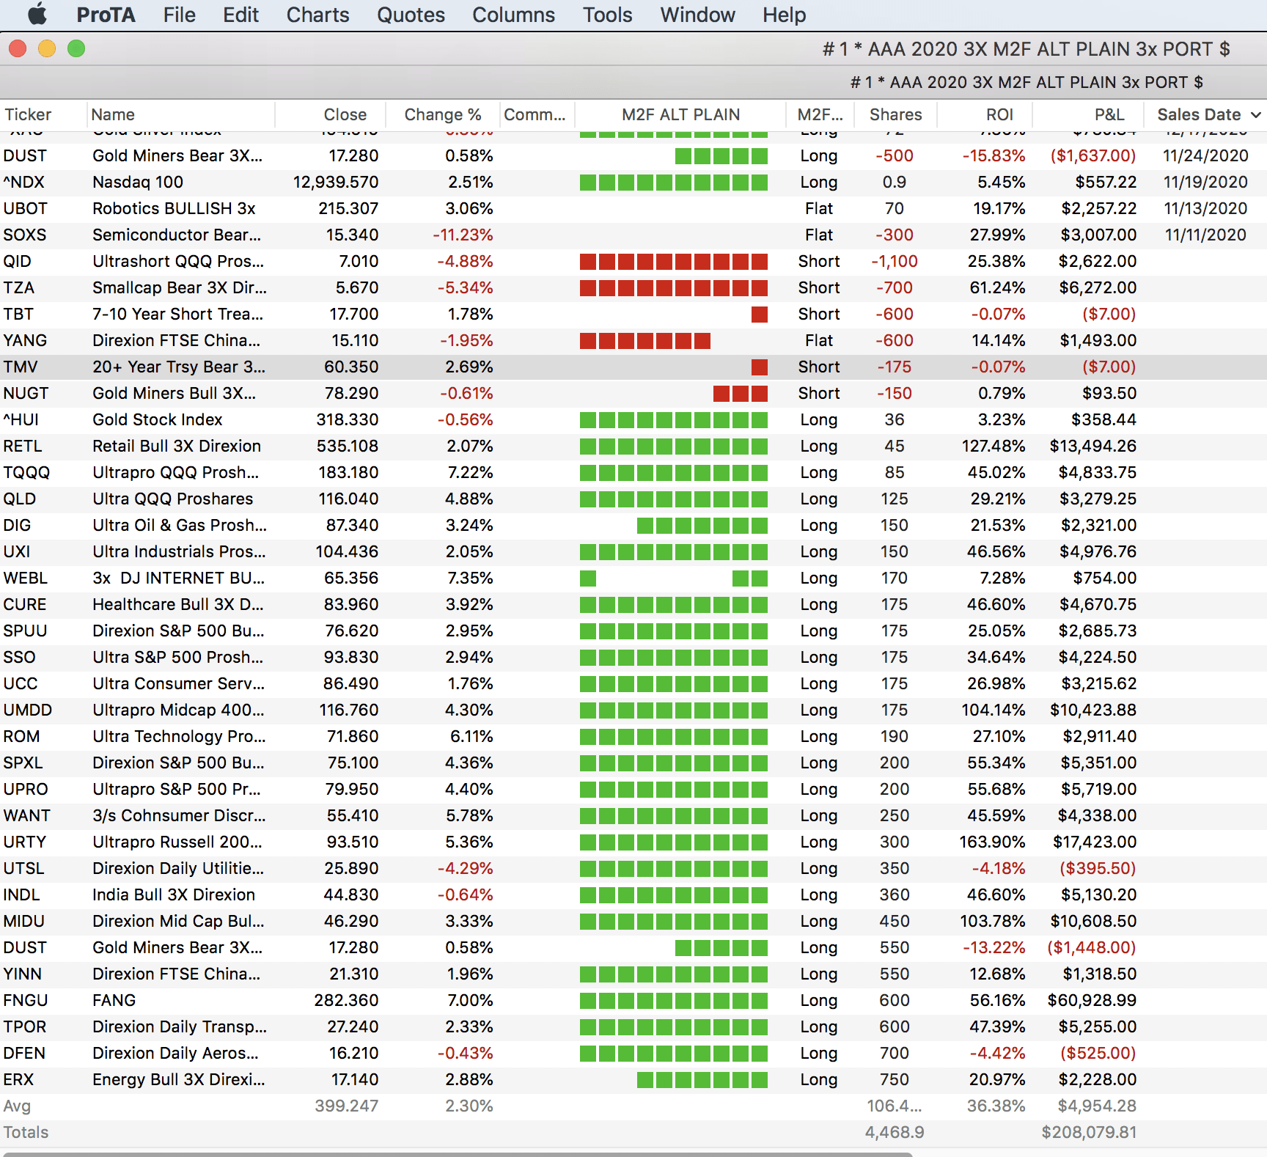Click the ($1,448.00) P&L value
This screenshot has height=1157, width=1267.
point(1092,947)
